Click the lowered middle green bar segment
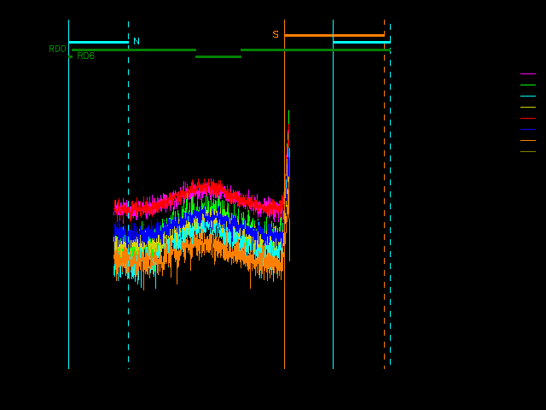The width and height of the screenshot is (546, 410). pyautogui.click(x=218, y=57)
